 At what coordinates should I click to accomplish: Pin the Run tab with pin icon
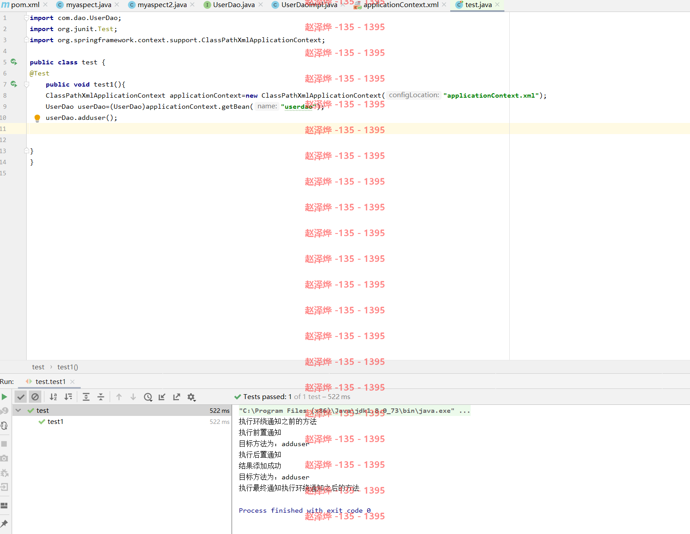tap(4, 524)
